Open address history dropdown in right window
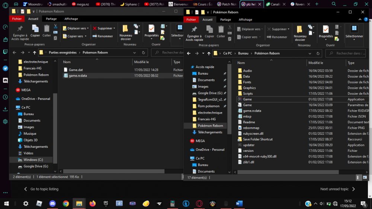 tap(310, 53)
